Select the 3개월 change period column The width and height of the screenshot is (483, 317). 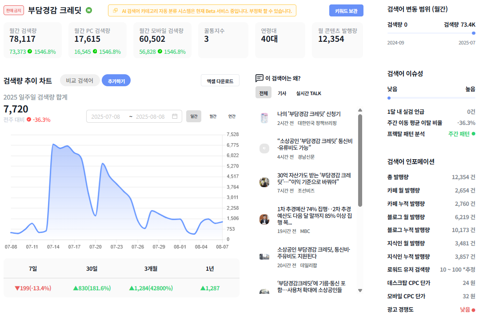pos(151,269)
